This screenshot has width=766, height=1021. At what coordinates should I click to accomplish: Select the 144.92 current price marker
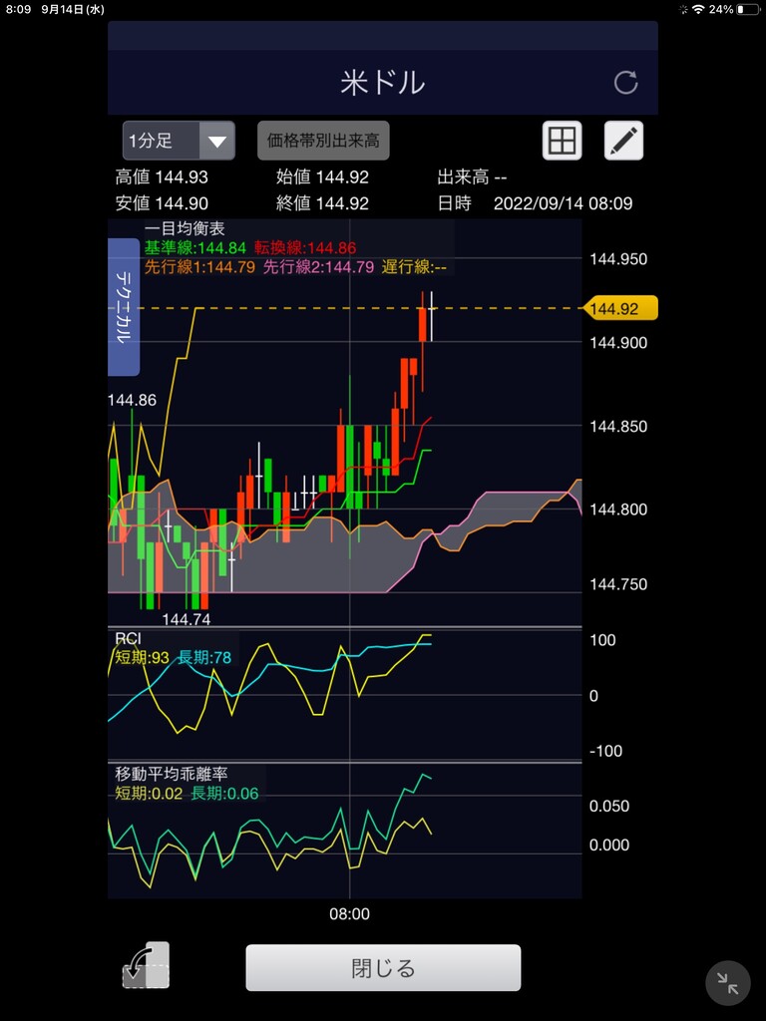(x=620, y=309)
